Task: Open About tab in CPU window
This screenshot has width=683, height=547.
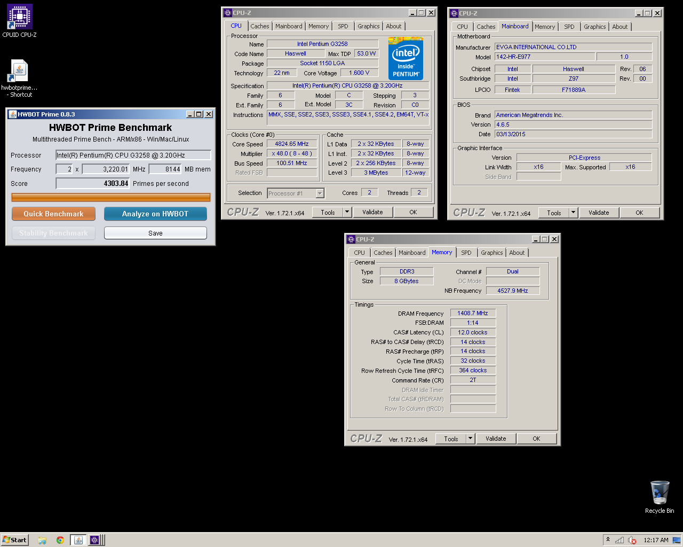Action: tap(394, 26)
